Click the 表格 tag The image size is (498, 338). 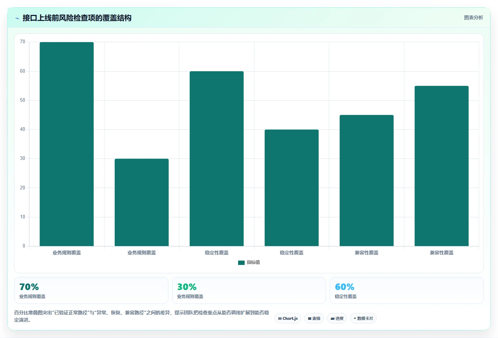[x=314, y=318]
